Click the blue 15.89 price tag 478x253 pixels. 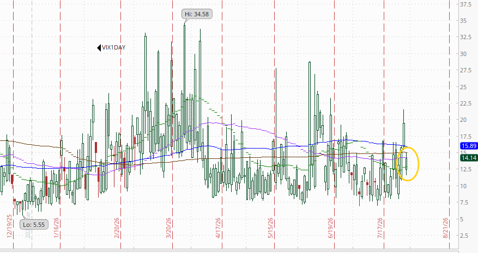pyautogui.click(x=469, y=146)
